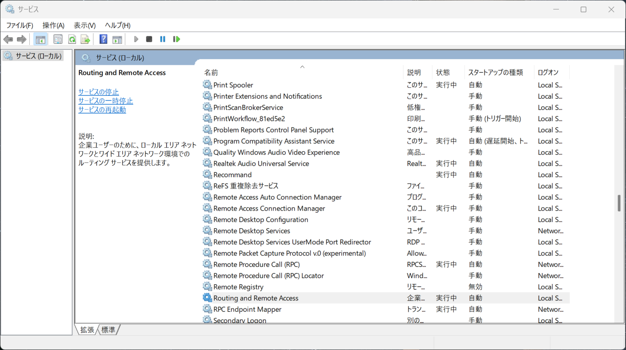Click the サービスの一時停止 link

point(106,101)
